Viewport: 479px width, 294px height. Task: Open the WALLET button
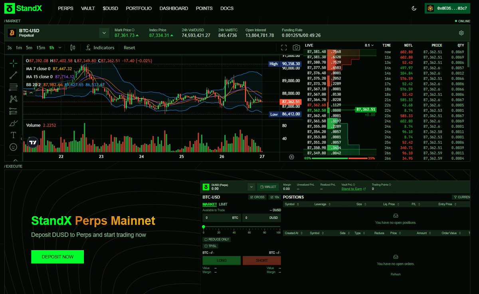coord(267,187)
